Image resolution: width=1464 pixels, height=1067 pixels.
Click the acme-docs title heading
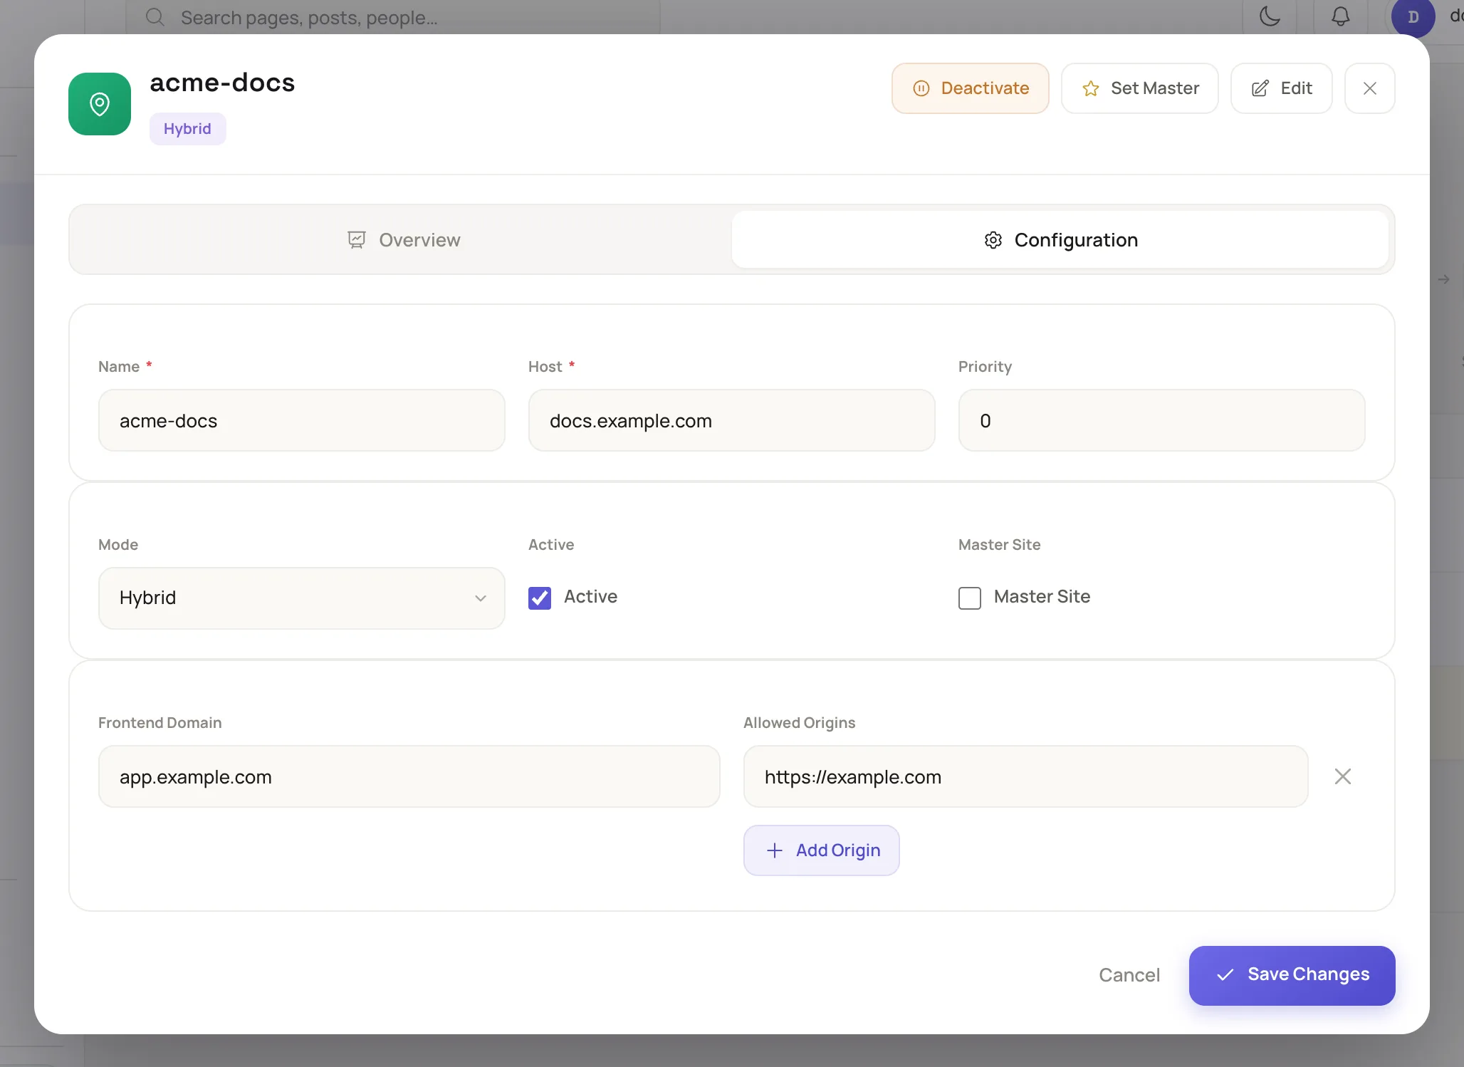click(222, 83)
